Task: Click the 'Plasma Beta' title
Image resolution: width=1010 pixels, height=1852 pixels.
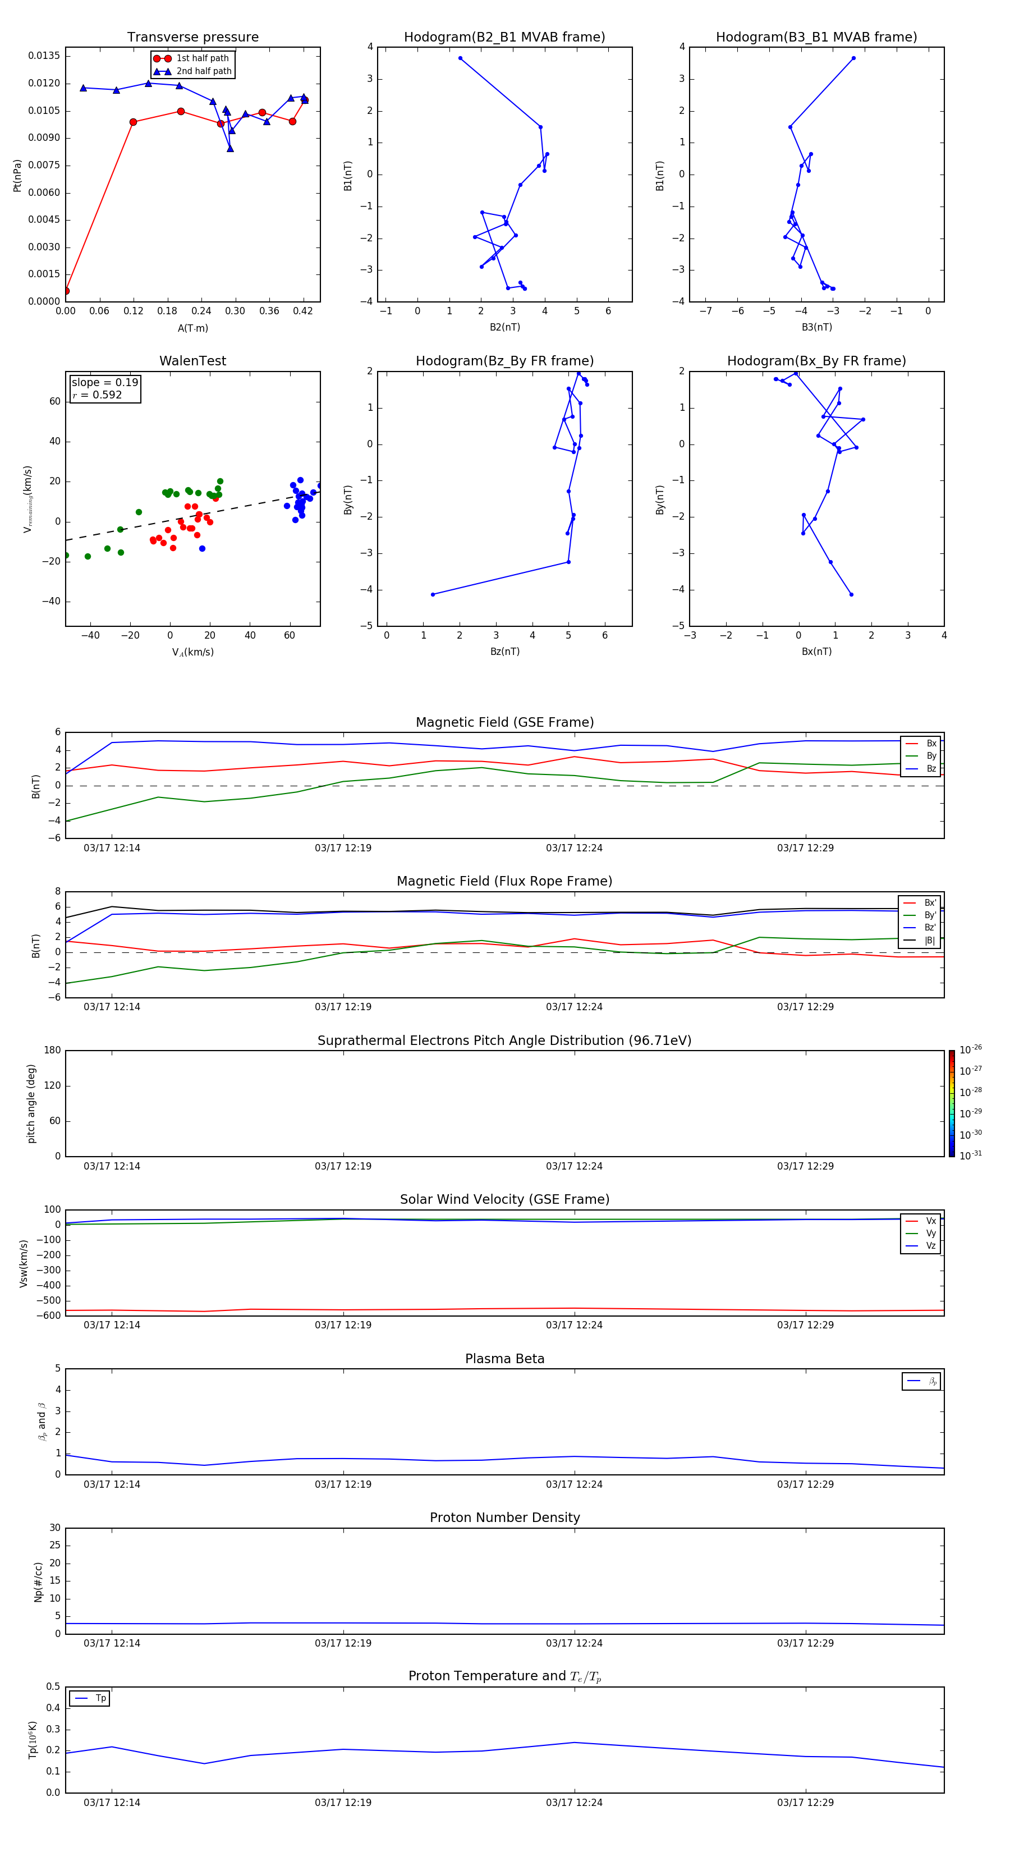Action: (504, 1359)
